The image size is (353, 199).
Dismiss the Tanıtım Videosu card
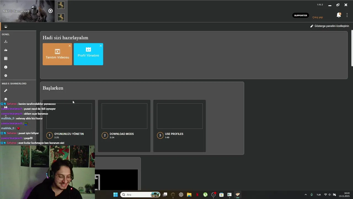(70, 46)
